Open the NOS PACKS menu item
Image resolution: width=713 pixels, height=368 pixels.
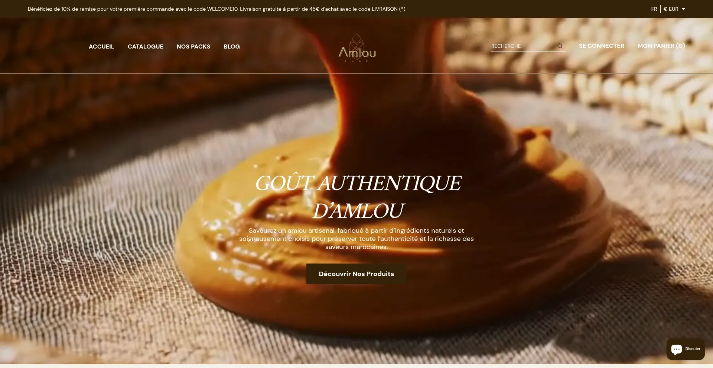[193, 46]
